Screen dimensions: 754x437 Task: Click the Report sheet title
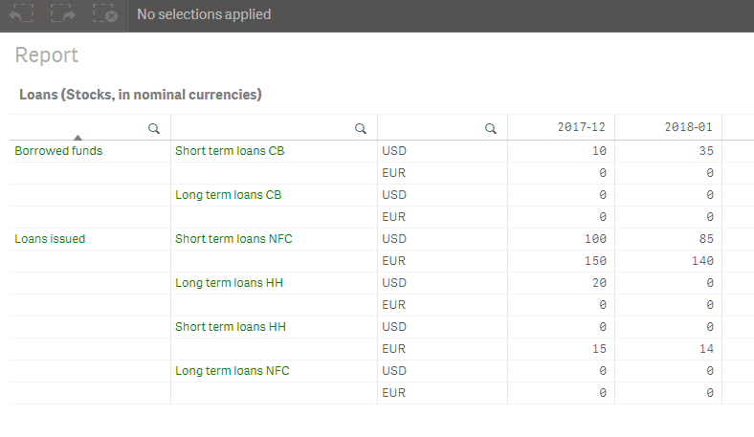[47, 55]
